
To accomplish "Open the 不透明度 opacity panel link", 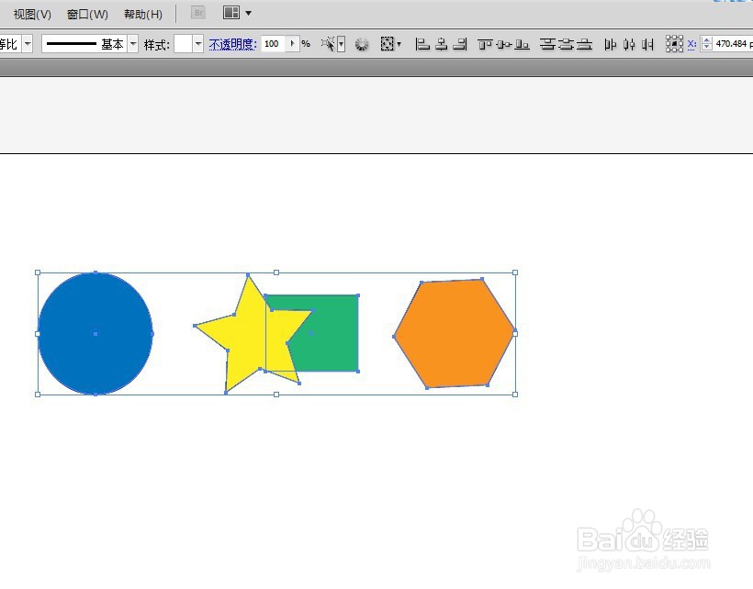I will (x=233, y=44).
